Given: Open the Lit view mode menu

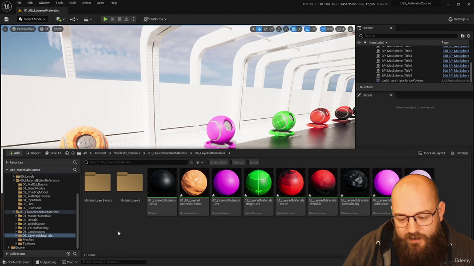Looking at the screenshot, I should click(44, 29).
